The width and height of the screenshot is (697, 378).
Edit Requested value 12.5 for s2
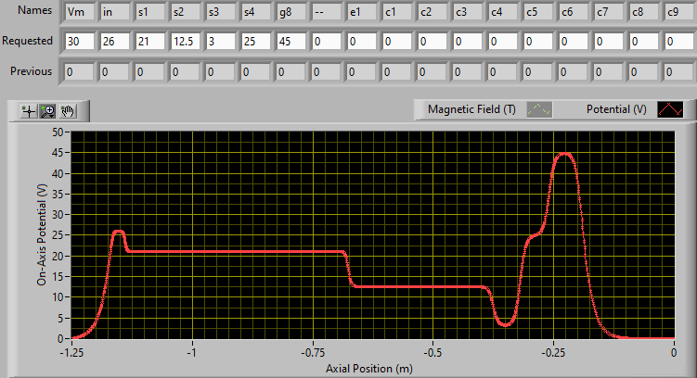click(x=186, y=42)
